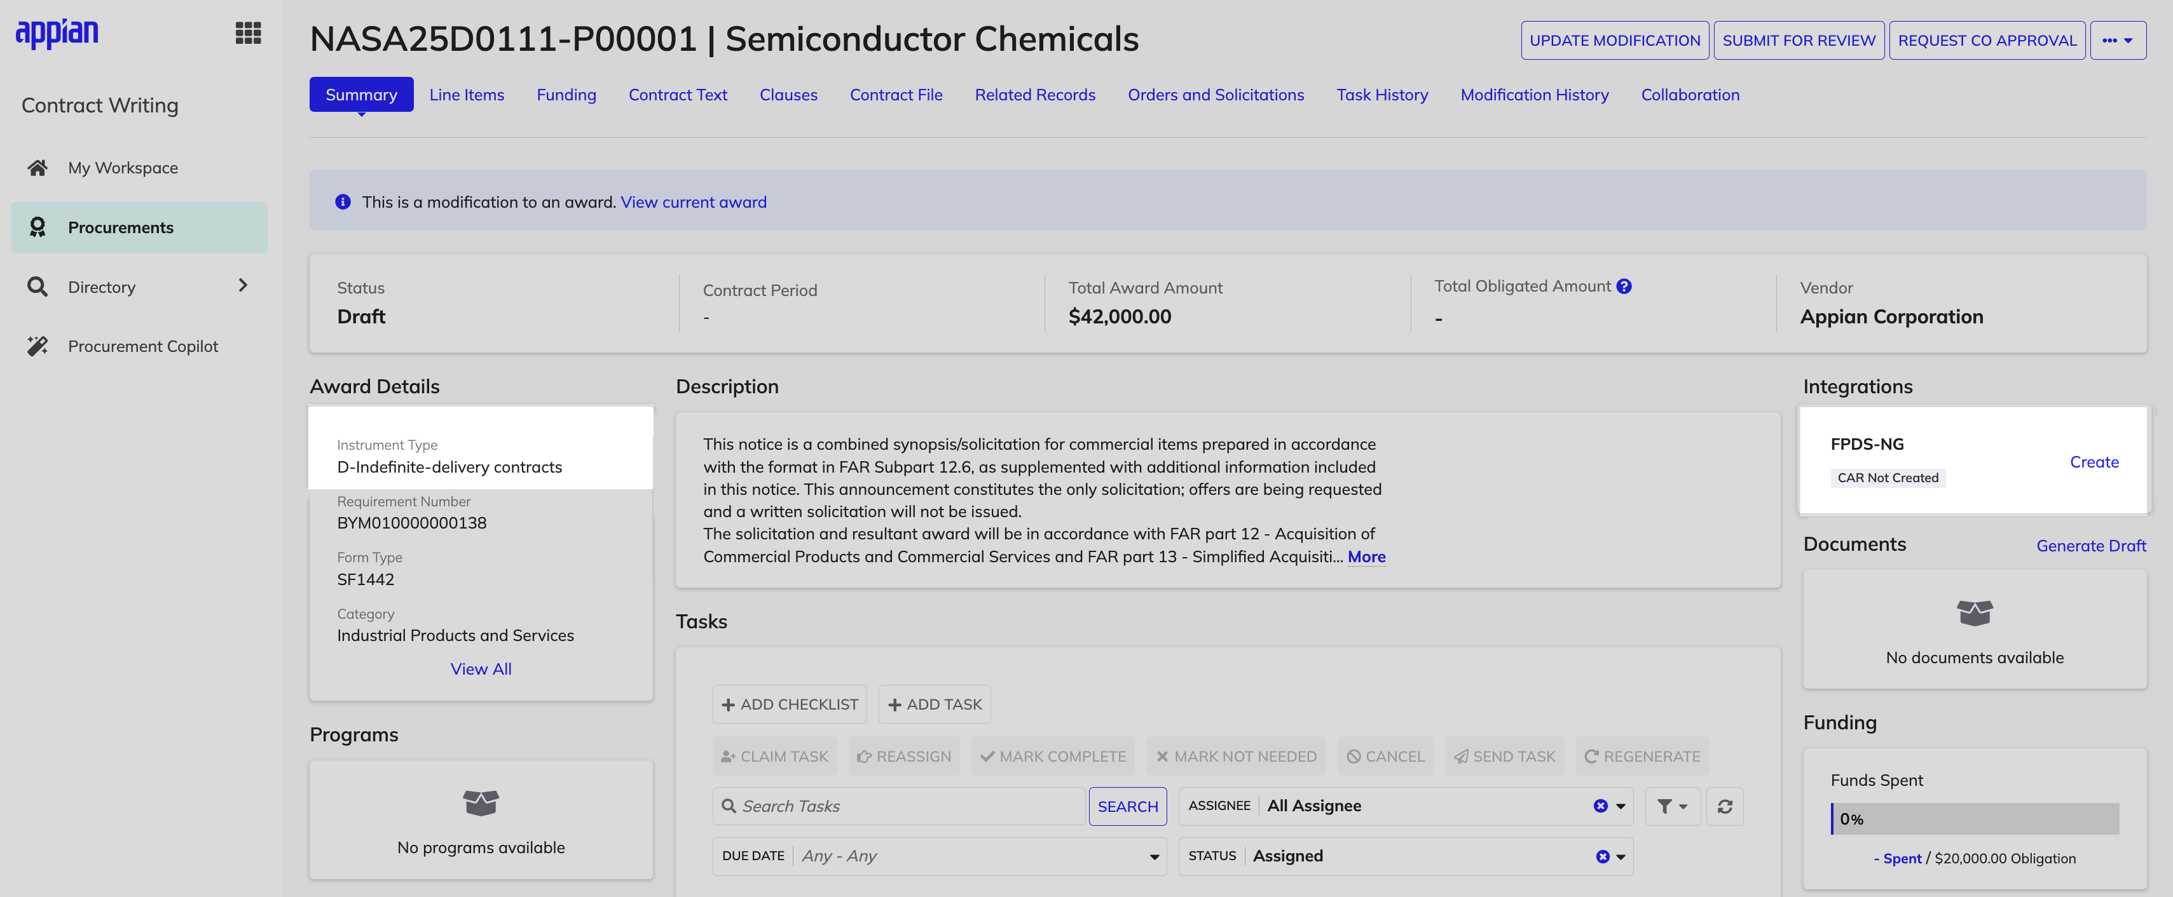Click the Appian logo

tap(57, 33)
